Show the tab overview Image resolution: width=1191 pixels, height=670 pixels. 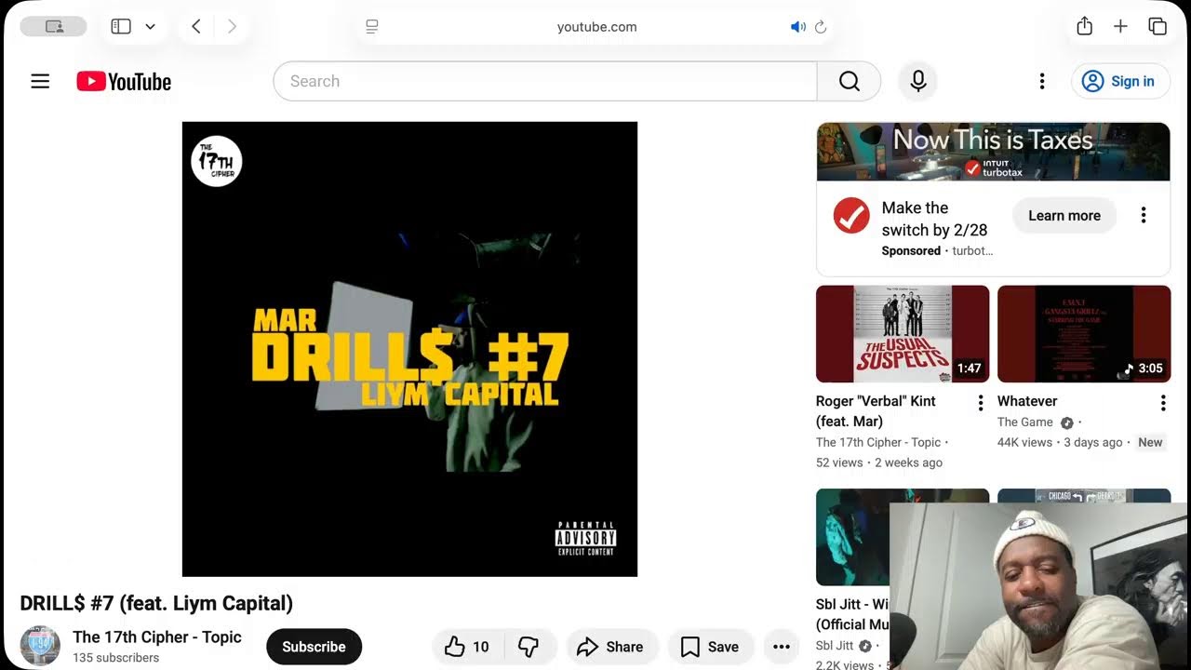[x=1158, y=27]
